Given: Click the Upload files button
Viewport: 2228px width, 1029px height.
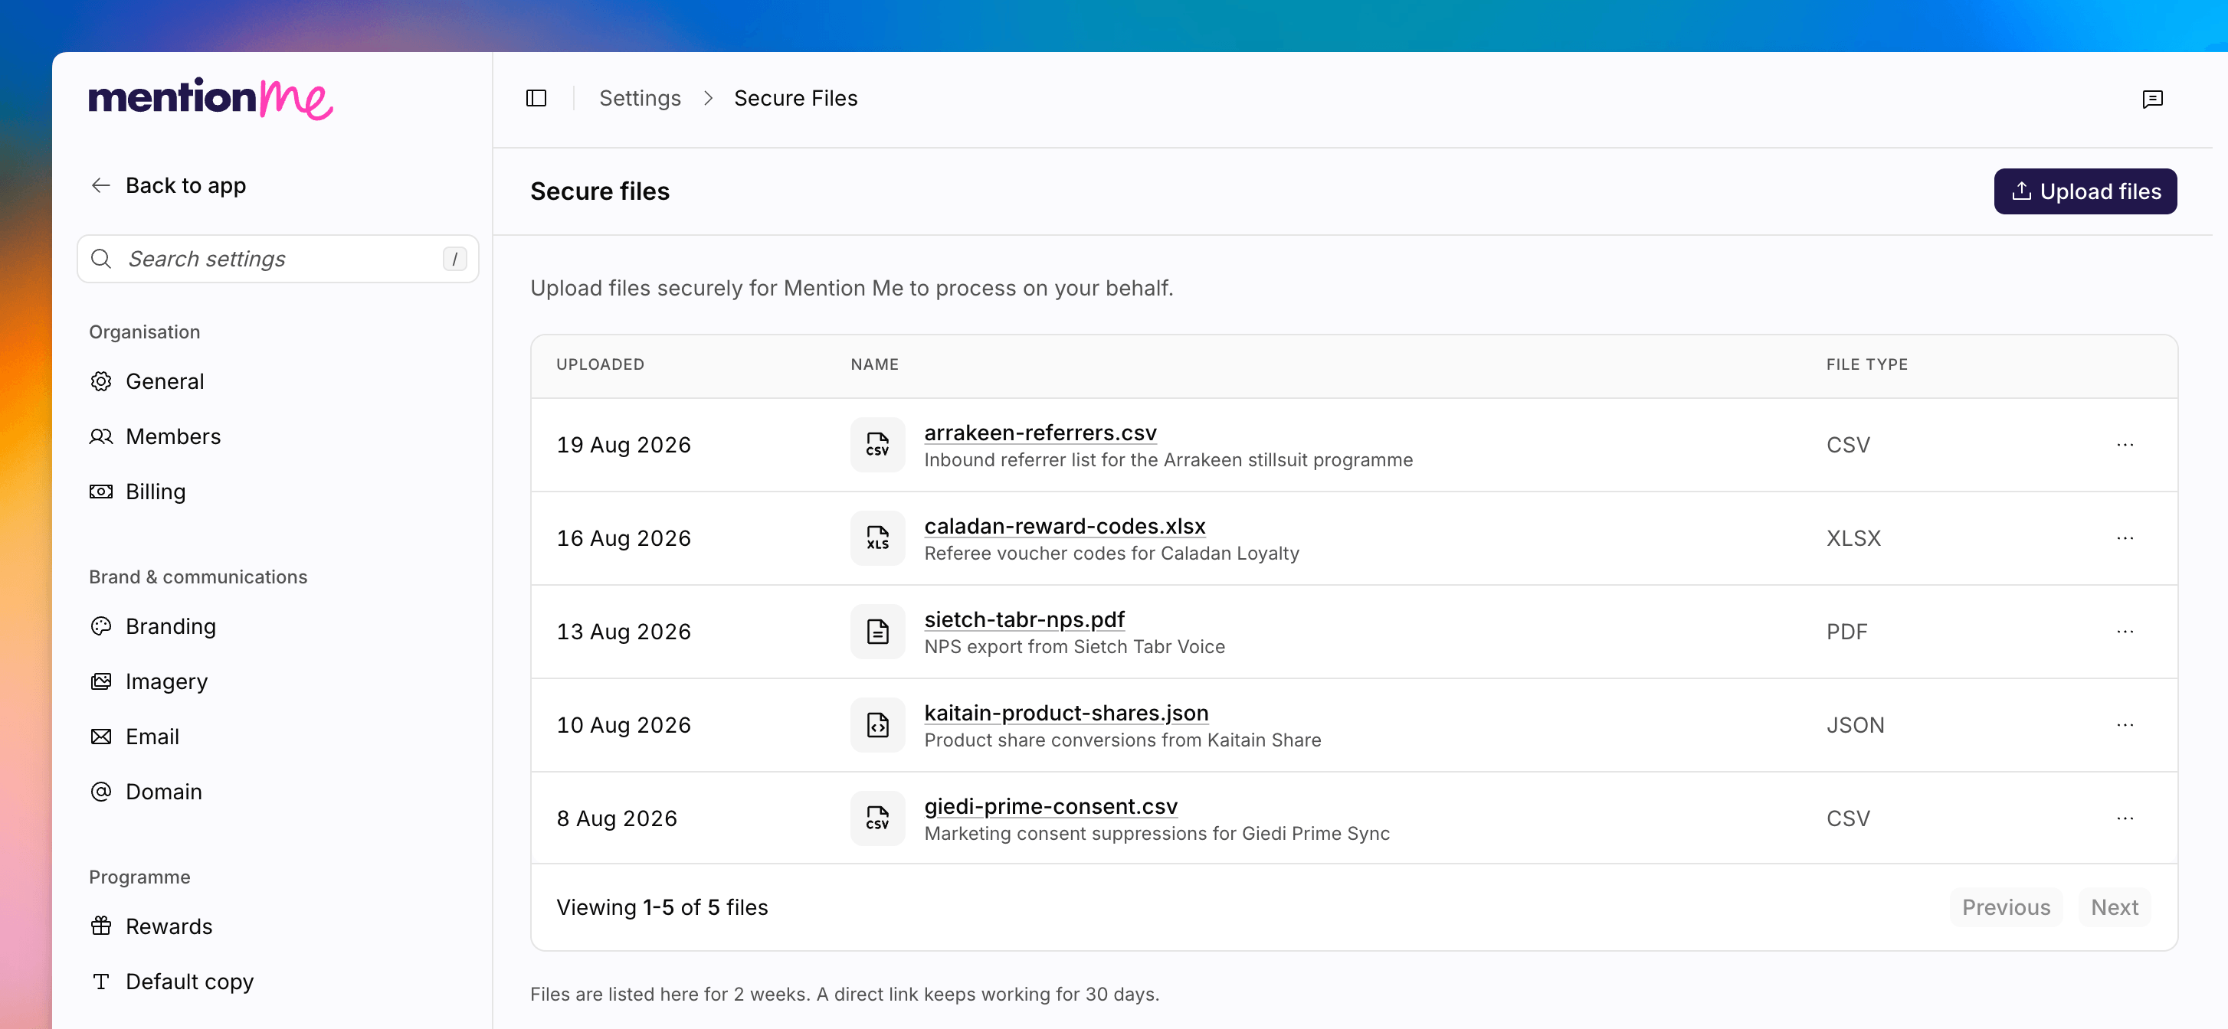Looking at the screenshot, I should [2085, 192].
